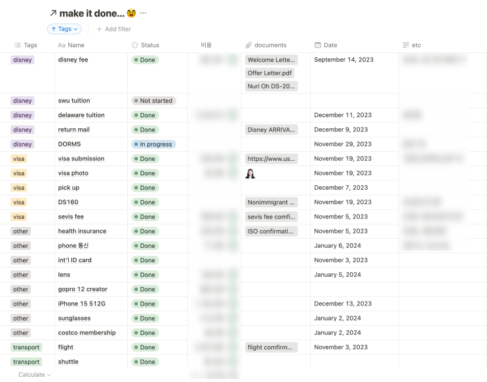Click the purple disney tag on disney fee
Image resolution: width=487 pixels, height=382 pixels.
22,60
